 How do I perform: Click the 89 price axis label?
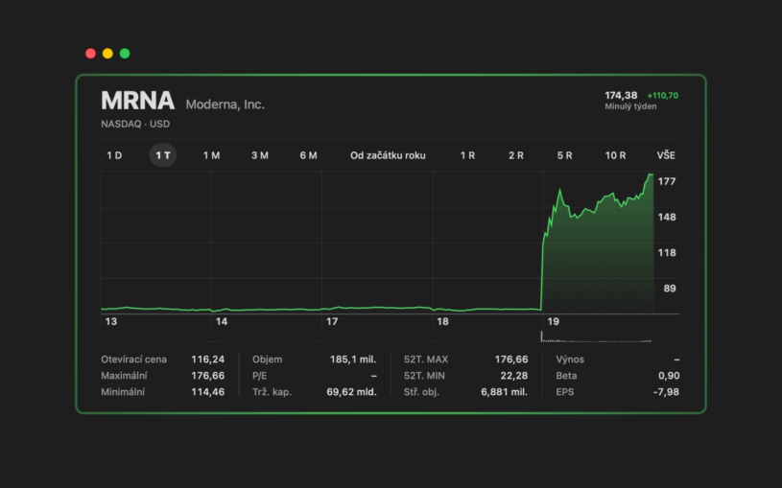tap(670, 289)
